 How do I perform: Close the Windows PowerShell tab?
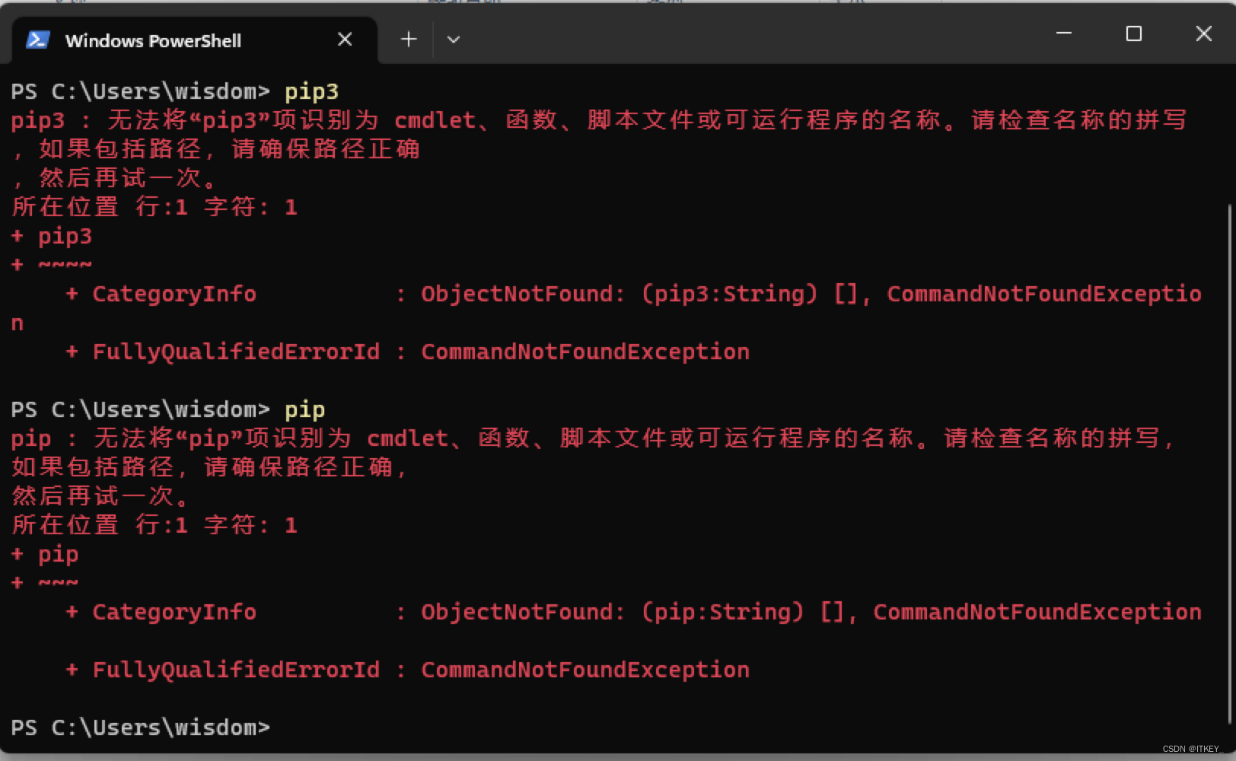[x=344, y=39]
